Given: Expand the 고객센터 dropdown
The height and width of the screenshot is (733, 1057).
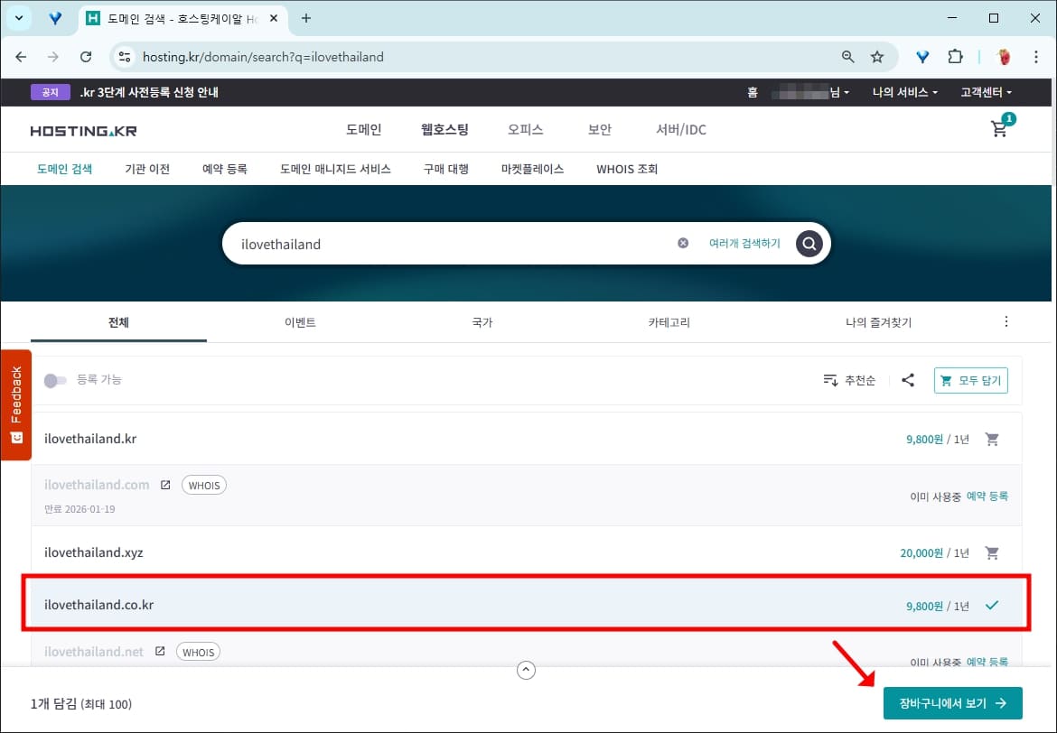Looking at the screenshot, I should coord(986,92).
